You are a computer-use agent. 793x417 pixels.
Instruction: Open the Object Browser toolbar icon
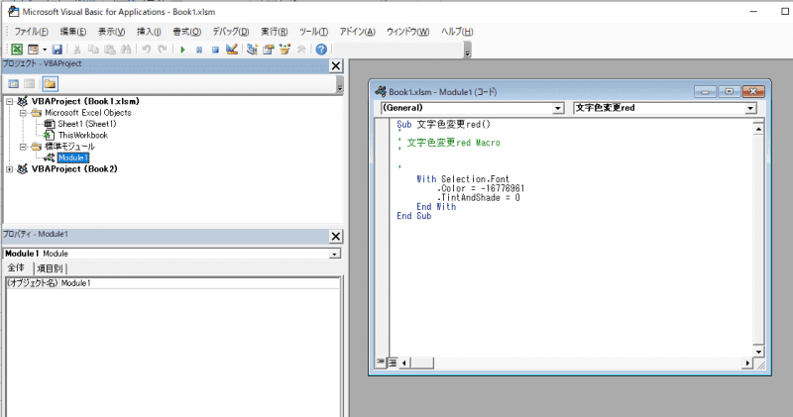pyautogui.click(x=284, y=49)
